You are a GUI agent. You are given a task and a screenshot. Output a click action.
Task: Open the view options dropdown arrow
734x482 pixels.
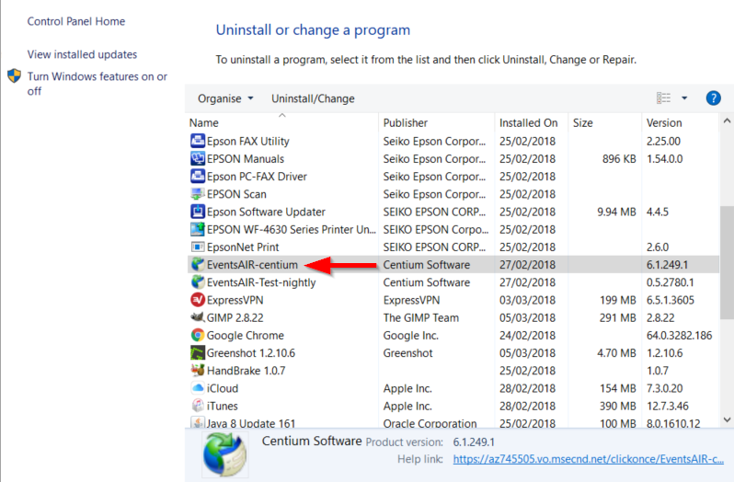[x=684, y=98]
